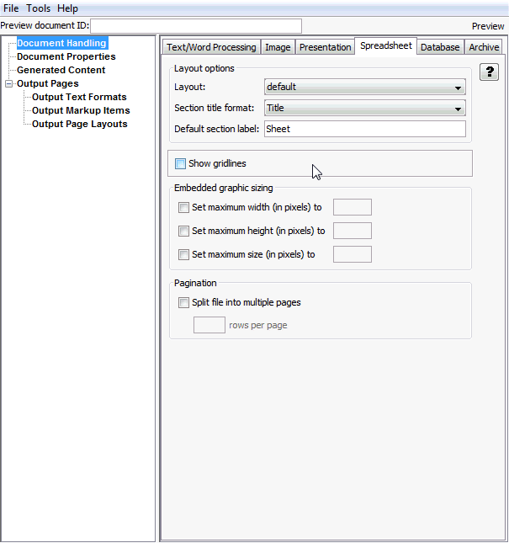Switch to the Database tab
Viewport: 509px width, 543px height.
[x=440, y=47]
